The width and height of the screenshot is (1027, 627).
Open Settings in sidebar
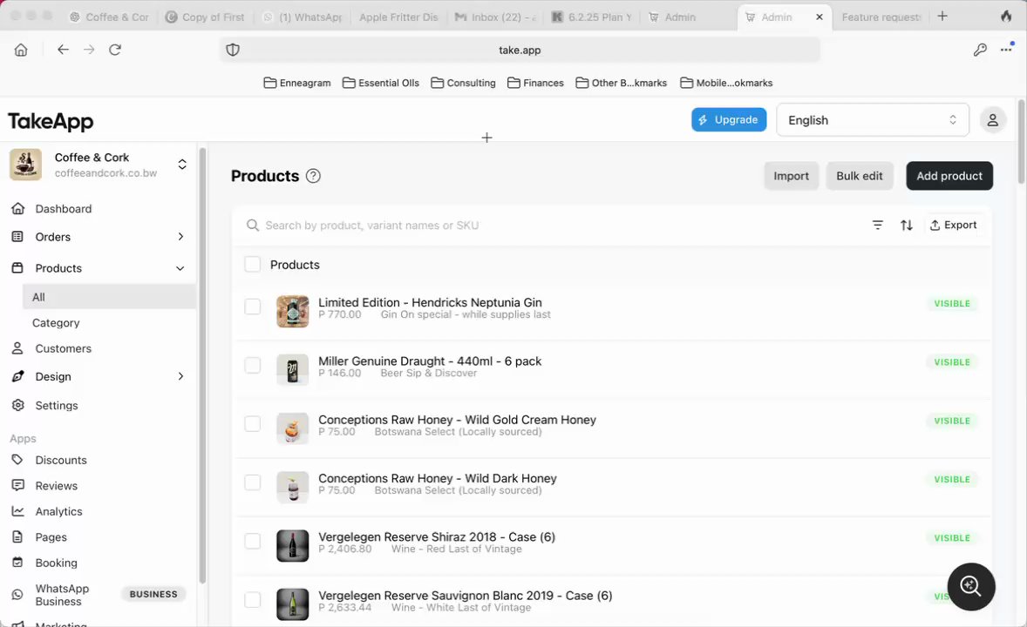pos(57,405)
